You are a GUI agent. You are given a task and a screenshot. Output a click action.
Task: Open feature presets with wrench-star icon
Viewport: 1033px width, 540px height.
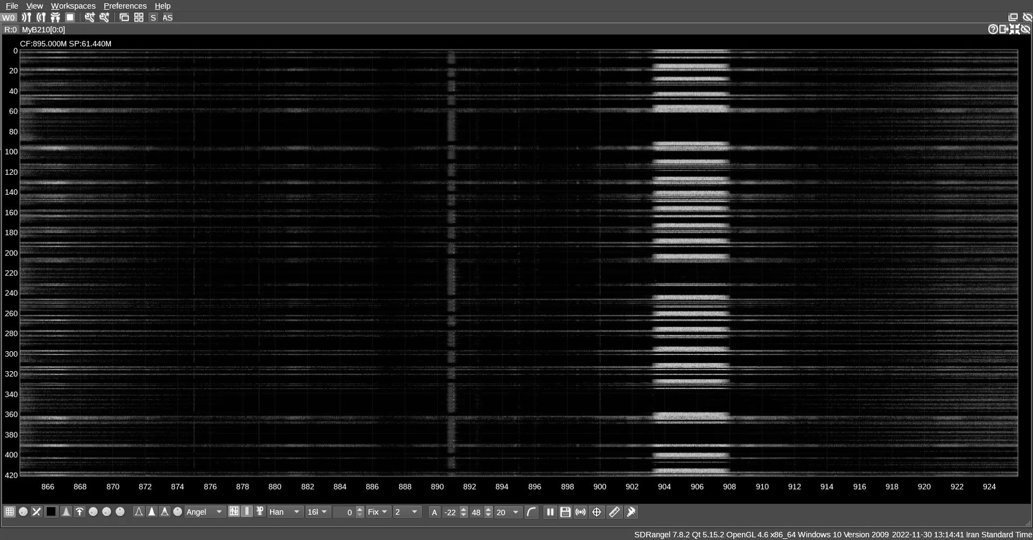tap(104, 17)
